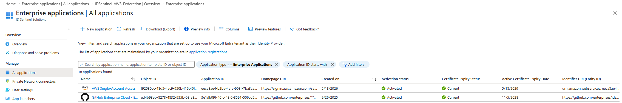Sort by Created on column arrow

click(374, 79)
